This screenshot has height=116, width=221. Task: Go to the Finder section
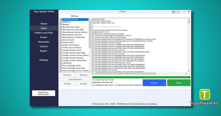point(44,37)
